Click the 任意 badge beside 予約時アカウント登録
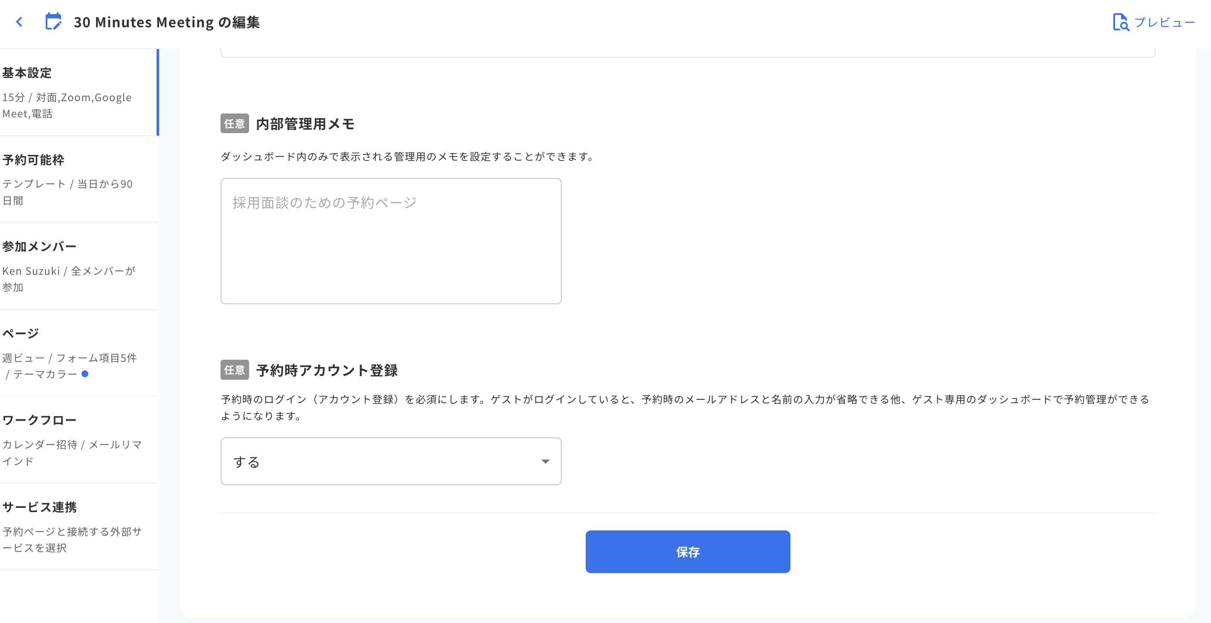The height and width of the screenshot is (623, 1211). 235,370
